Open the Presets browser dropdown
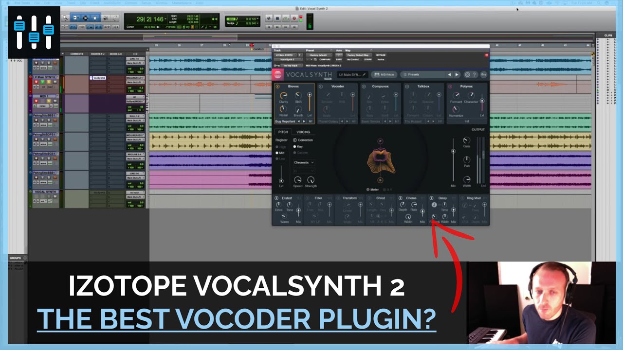623x350 pixels. (x=423, y=75)
